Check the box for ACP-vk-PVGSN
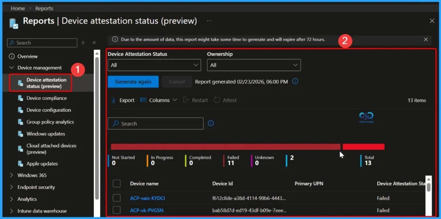This screenshot has width=441, height=219. pyautogui.click(x=116, y=210)
